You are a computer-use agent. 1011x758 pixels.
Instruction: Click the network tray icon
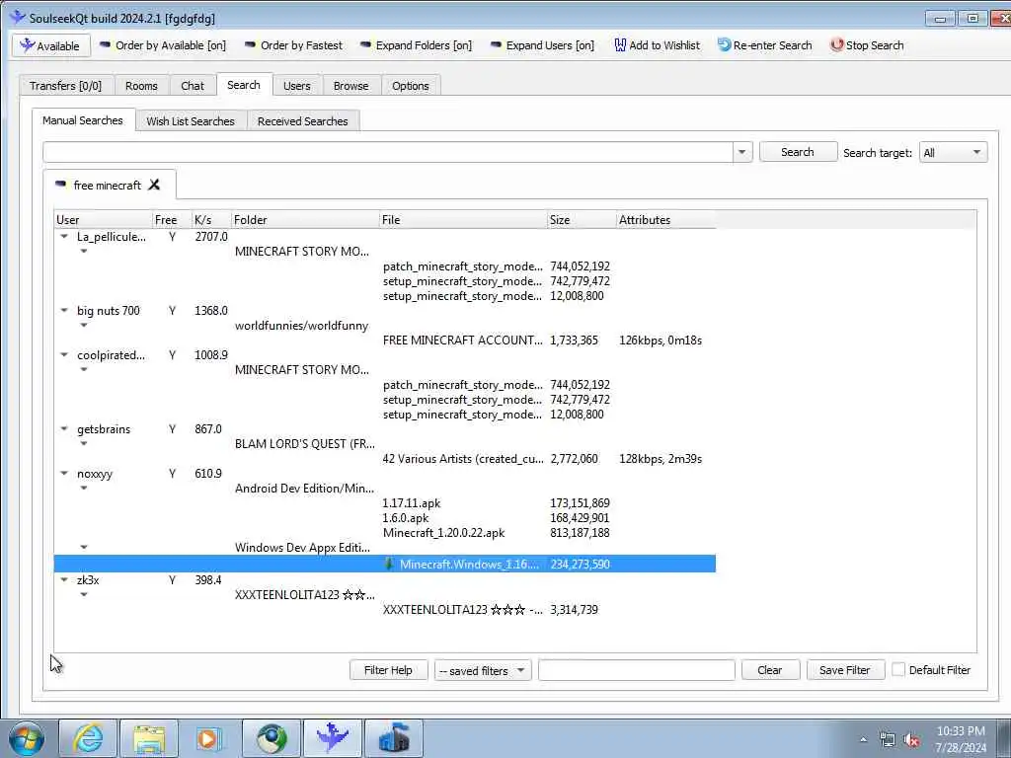pyautogui.click(x=888, y=740)
